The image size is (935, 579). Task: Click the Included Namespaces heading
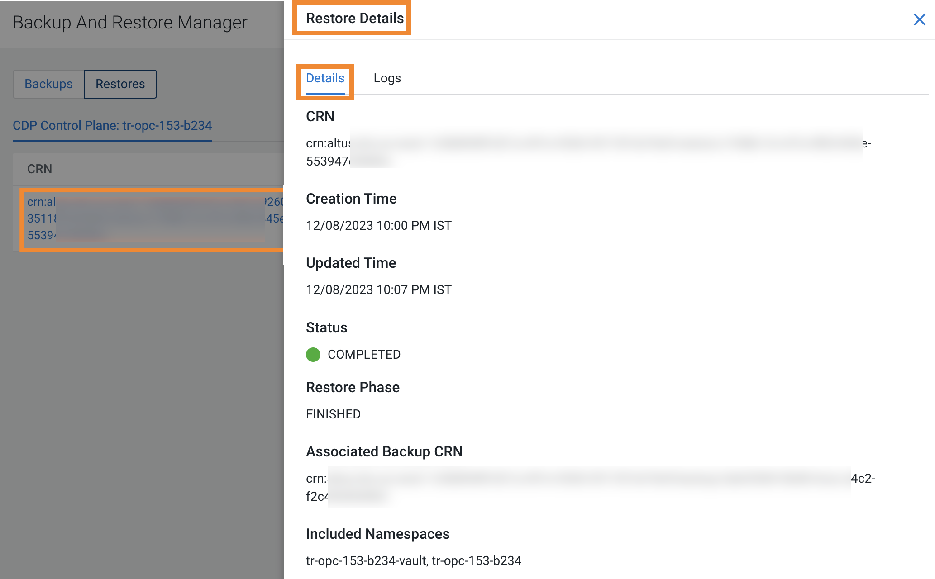tap(377, 534)
